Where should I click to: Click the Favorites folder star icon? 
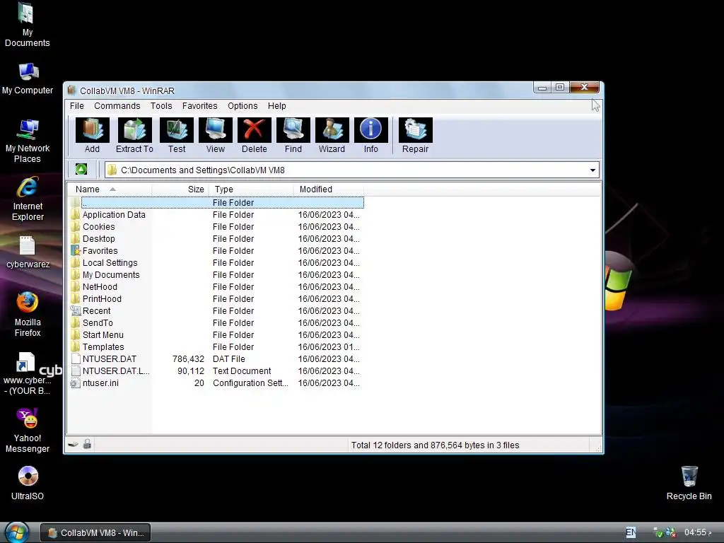(76, 251)
